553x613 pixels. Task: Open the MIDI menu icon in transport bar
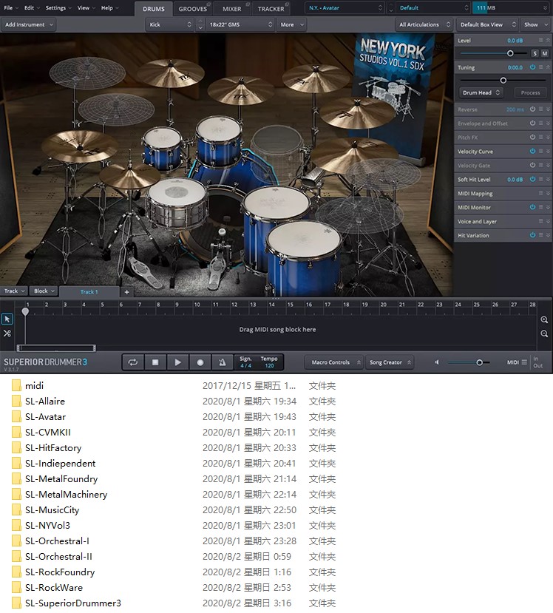point(524,362)
